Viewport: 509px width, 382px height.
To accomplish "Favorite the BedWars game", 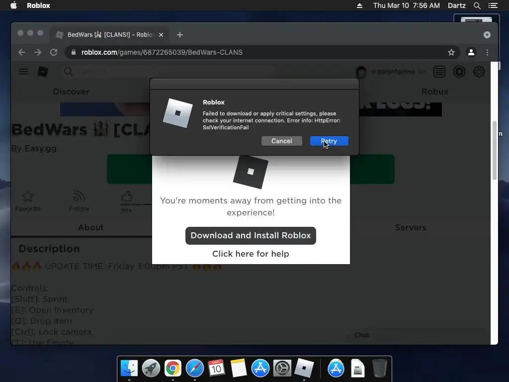I will pyautogui.click(x=28, y=201).
